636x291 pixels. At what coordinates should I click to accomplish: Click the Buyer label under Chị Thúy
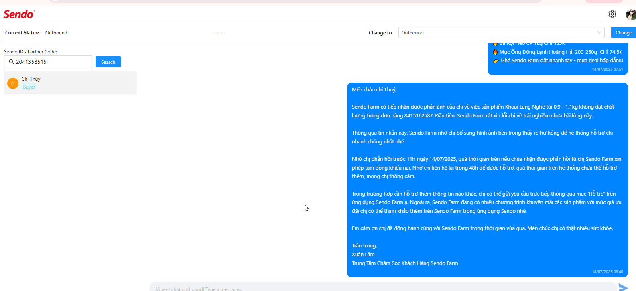coord(29,87)
